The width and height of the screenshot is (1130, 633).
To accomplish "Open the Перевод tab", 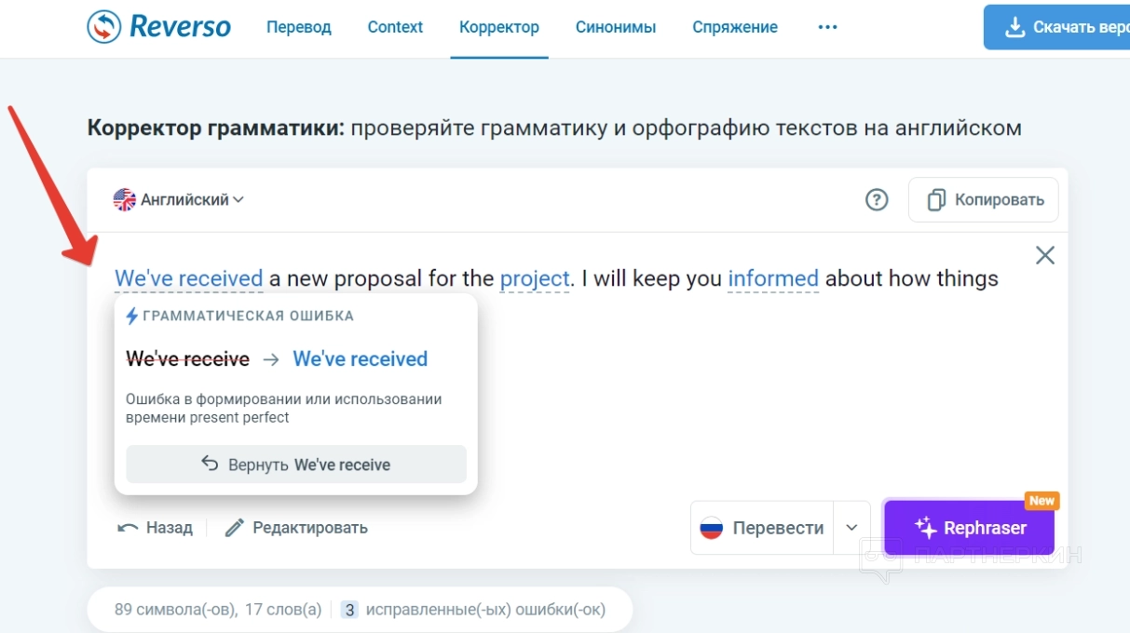I will coord(299,27).
